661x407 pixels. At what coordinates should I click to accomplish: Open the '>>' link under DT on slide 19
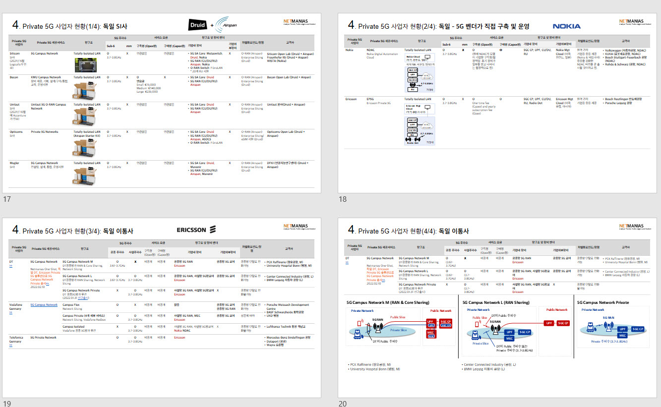pyautogui.click(x=11, y=266)
